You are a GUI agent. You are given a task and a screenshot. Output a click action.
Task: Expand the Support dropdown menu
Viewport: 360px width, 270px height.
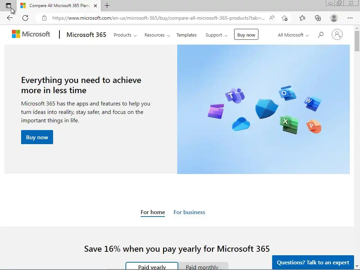tap(216, 35)
